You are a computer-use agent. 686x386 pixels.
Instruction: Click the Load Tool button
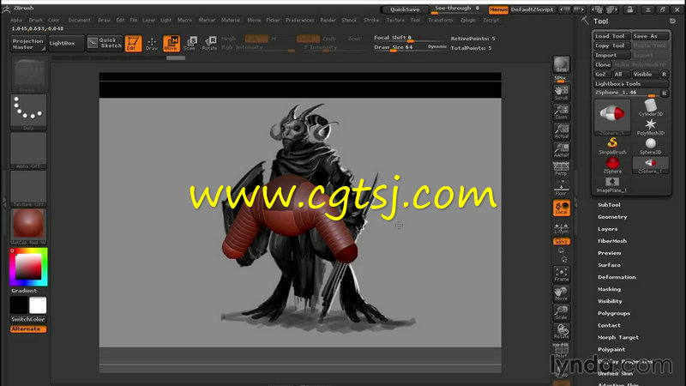[x=611, y=36]
